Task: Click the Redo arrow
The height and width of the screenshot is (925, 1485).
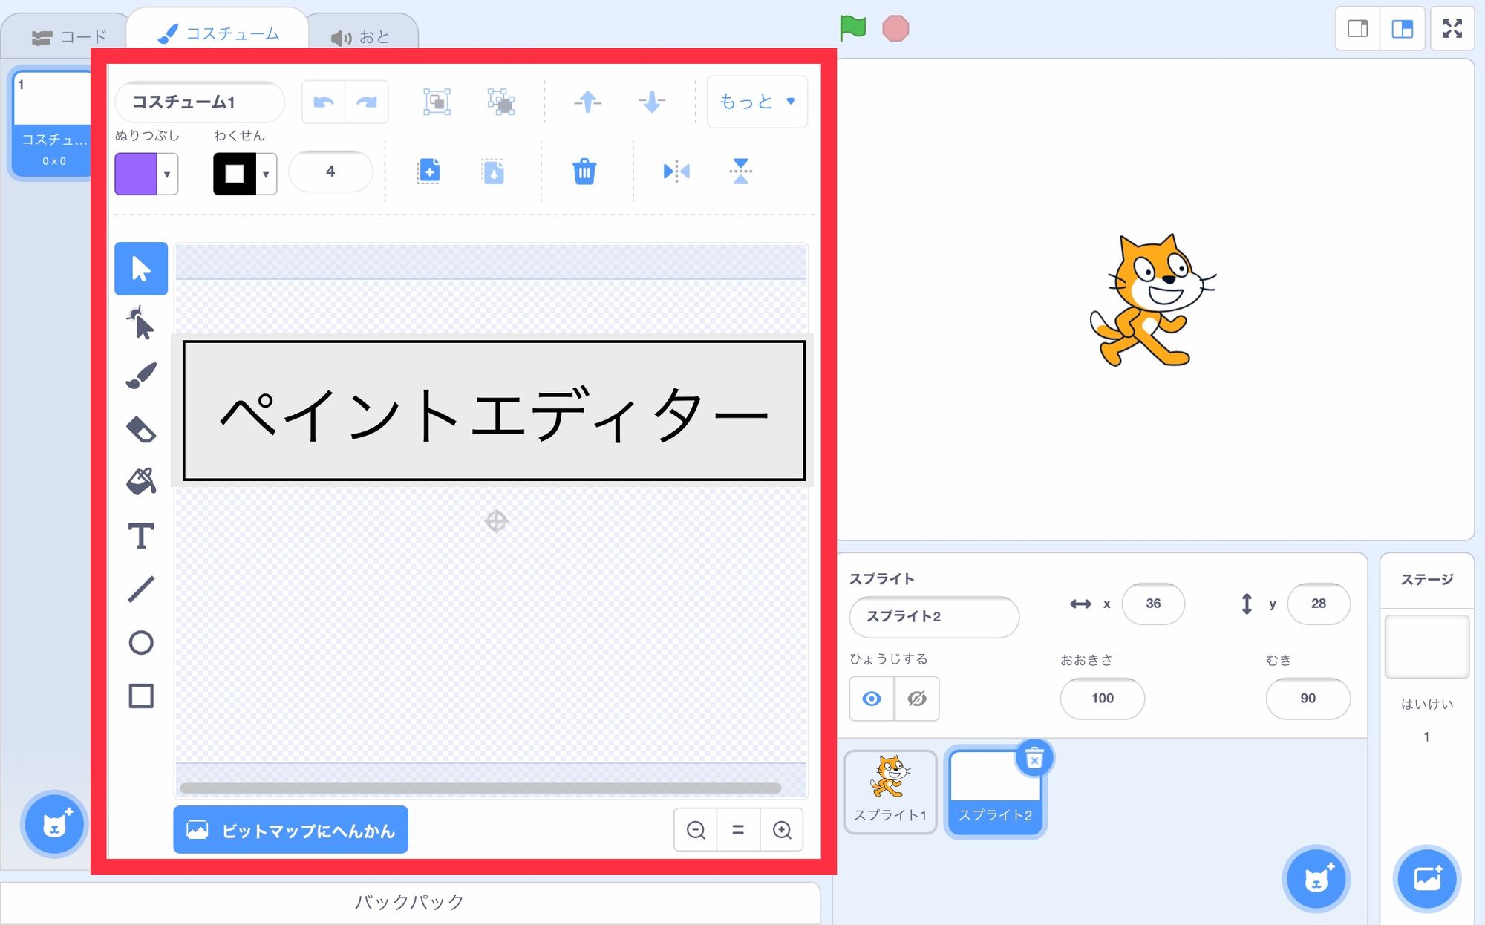Action: [x=367, y=102]
